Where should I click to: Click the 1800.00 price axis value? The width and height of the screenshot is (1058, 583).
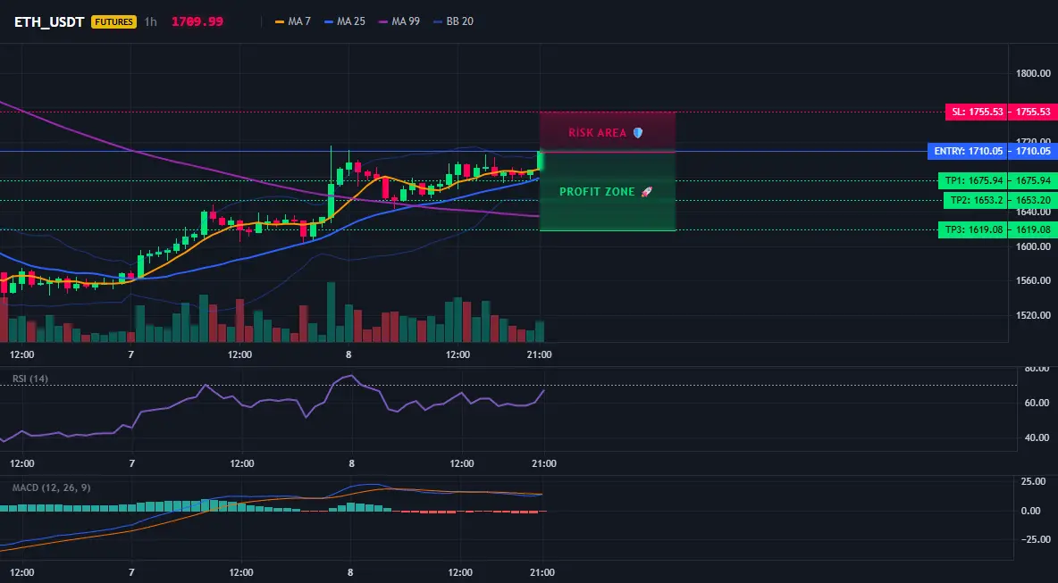pyautogui.click(x=1033, y=73)
